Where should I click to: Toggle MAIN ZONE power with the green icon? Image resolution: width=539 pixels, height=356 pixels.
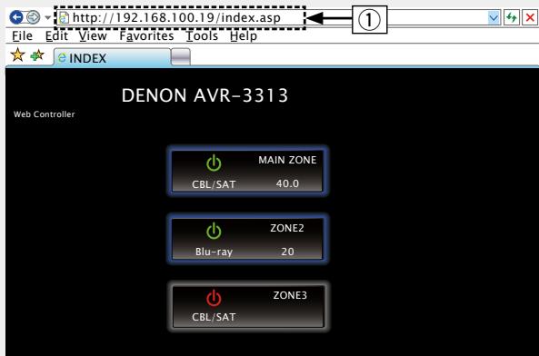point(214,163)
